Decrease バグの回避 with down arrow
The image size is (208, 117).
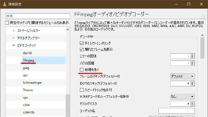point(192,65)
